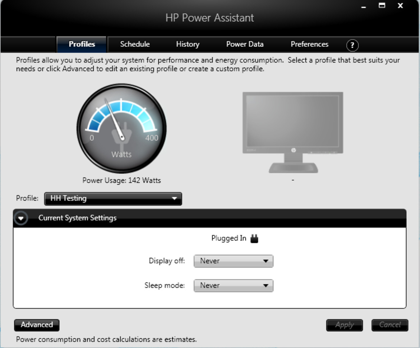This screenshot has height=348, width=420.
Task: Maximize the HP Power Assistant window
Action: click(x=382, y=5)
